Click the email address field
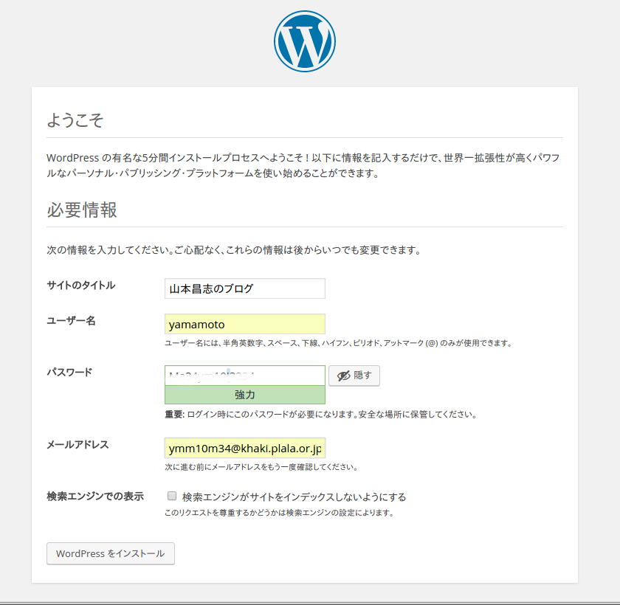The image size is (620, 605). 245,448
